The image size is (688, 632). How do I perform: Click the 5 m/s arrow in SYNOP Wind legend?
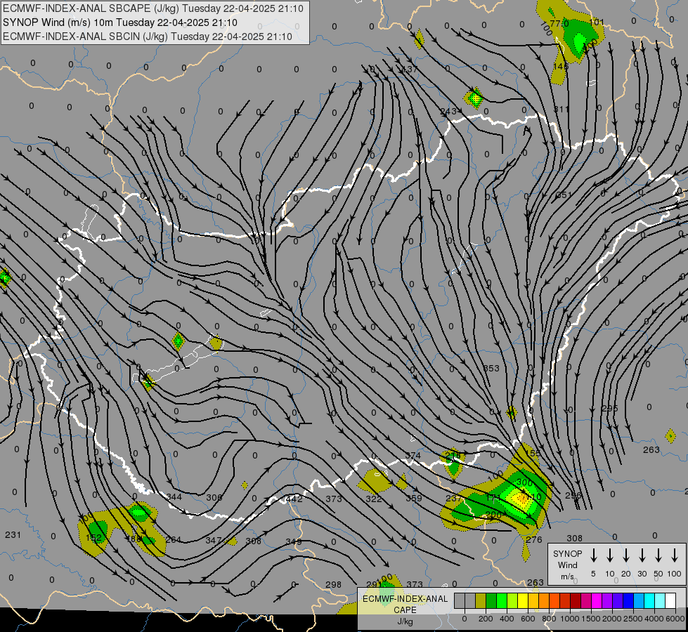tap(593, 555)
